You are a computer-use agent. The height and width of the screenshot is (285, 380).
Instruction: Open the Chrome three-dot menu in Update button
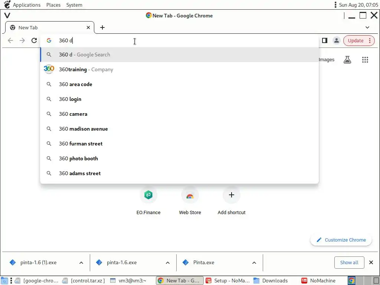(x=370, y=40)
